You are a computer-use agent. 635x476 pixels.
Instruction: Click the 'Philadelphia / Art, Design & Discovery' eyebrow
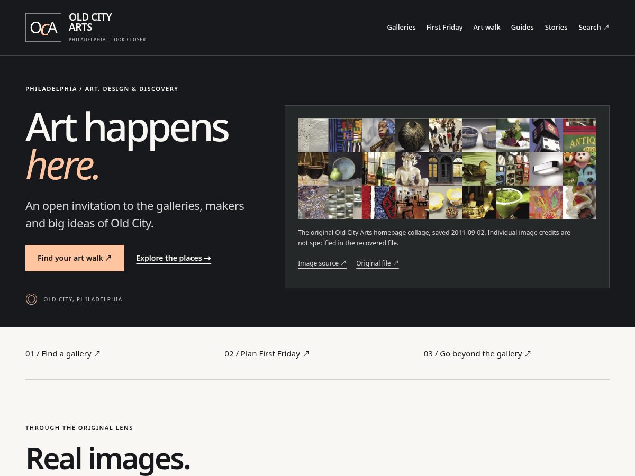click(102, 89)
